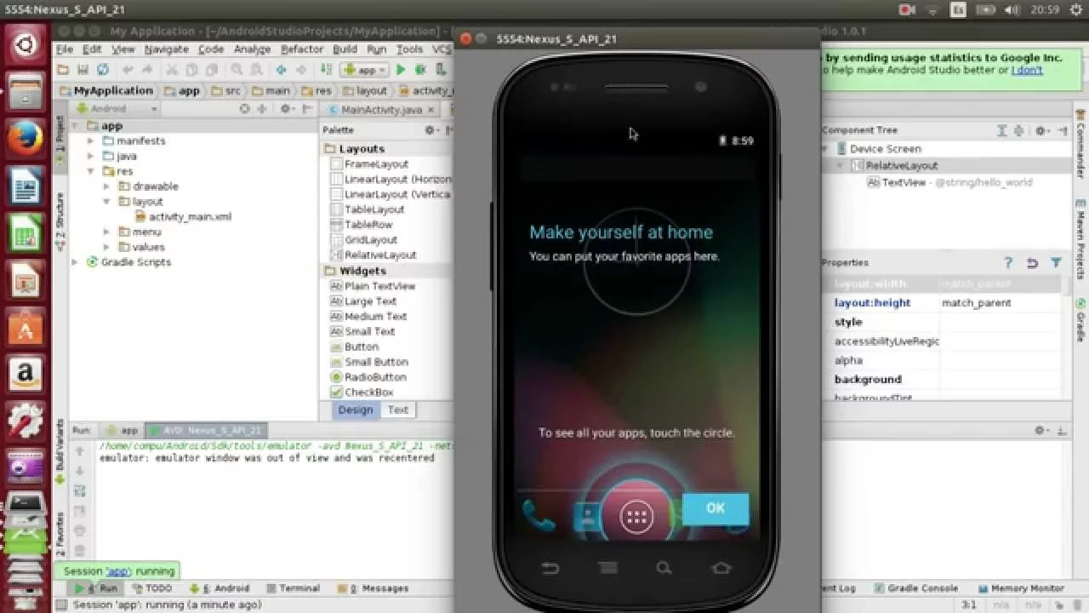Open the app run configuration dropdown
The width and height of the screenshot is (1089, 613).
coord(364,70)
